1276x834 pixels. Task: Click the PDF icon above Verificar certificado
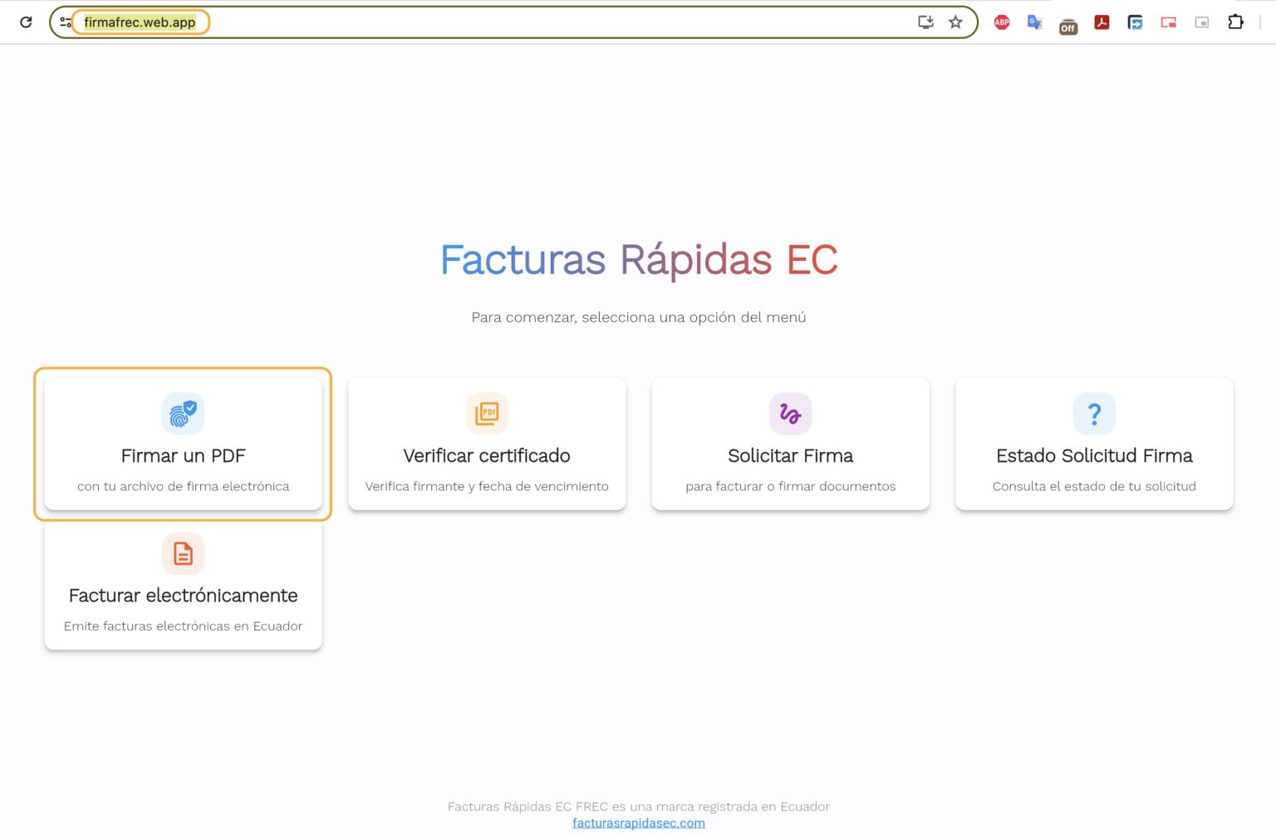click(x=487, y=413)
